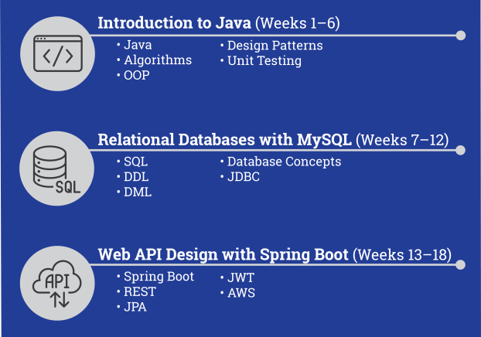This screenshot has width=481, height=337.
Task: Click the JWT bullet item
Action: (240, 277)
